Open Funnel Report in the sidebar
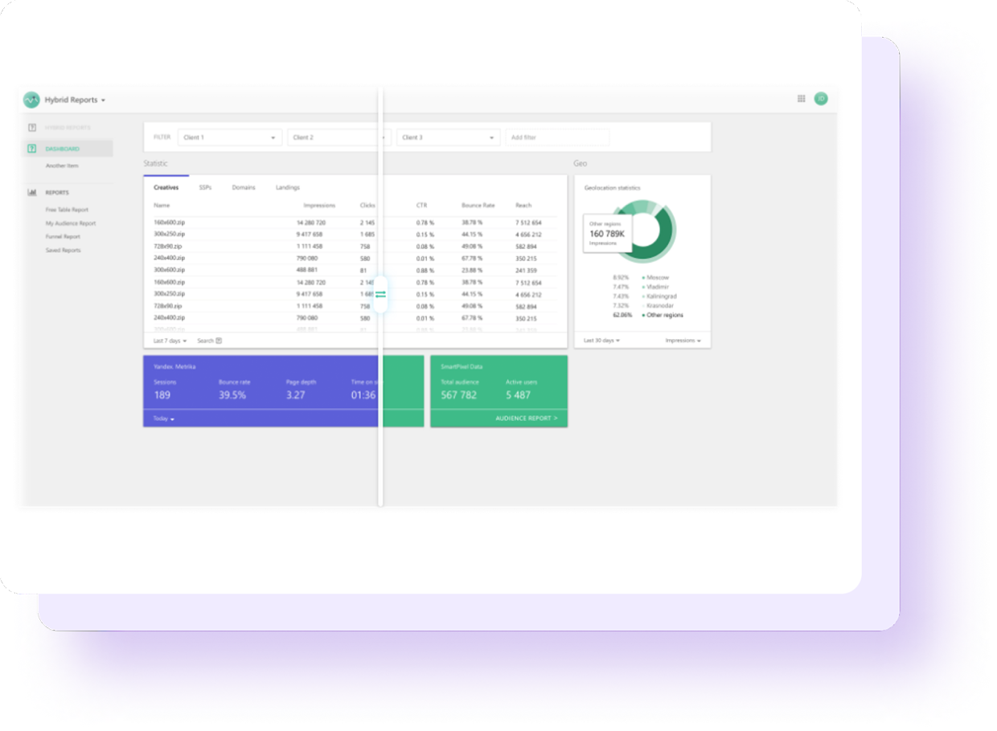 coord(63,237)
